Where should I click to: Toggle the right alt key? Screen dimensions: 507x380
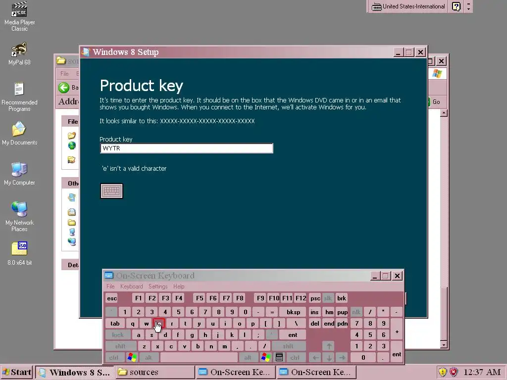tap(248, 357)
